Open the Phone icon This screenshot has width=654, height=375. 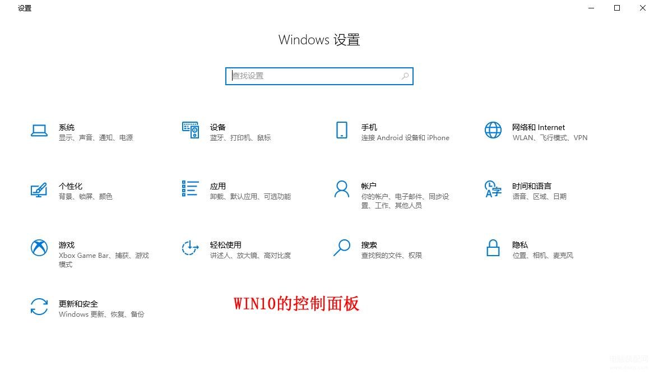342,130
